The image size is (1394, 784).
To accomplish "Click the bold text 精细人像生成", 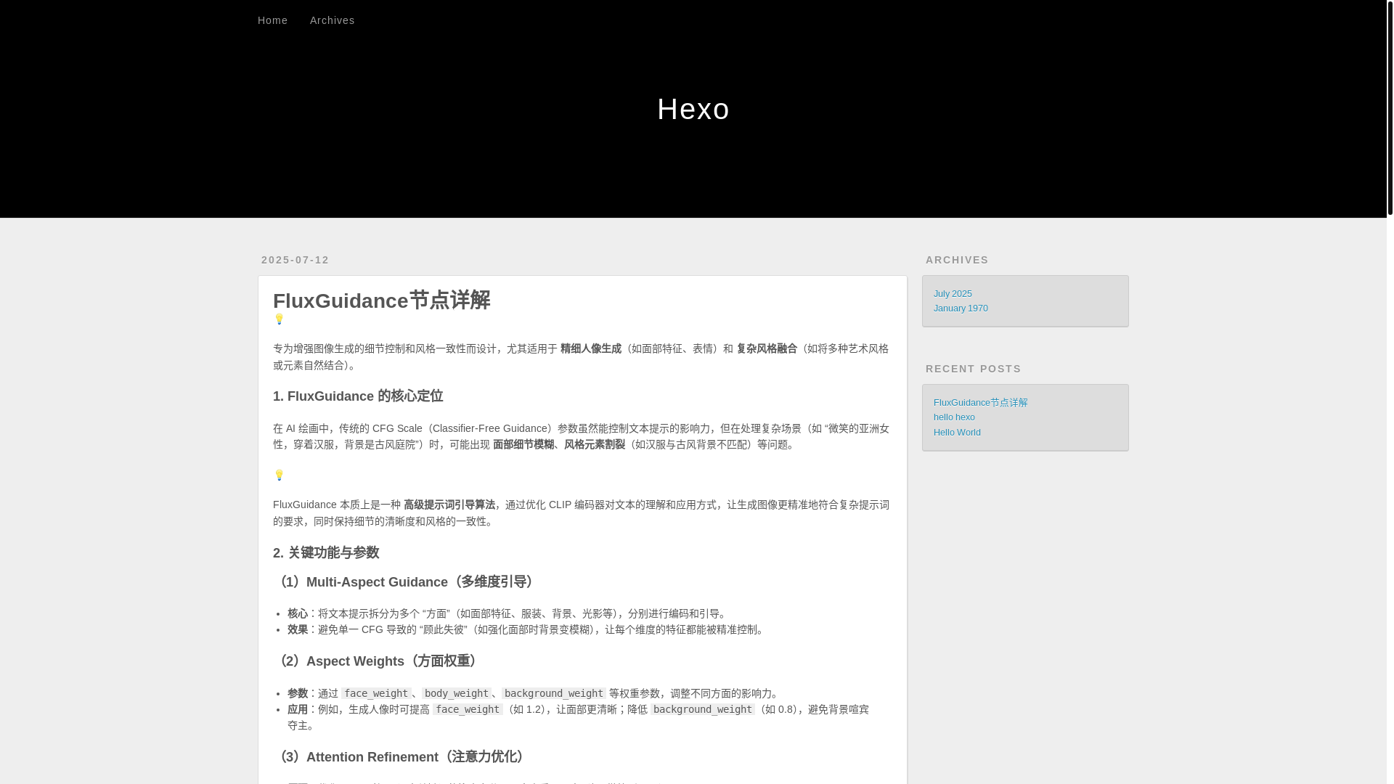I will 591,349.
